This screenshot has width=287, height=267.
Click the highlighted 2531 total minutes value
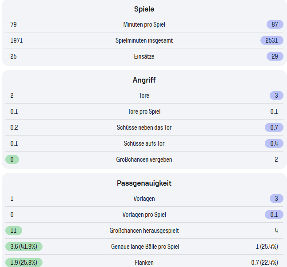tap(271, 40)
